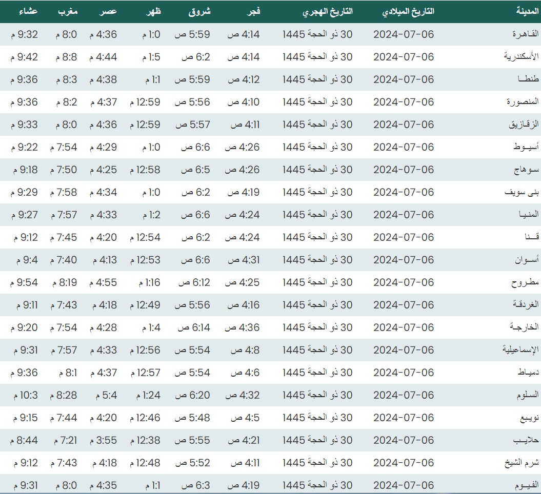Select the مغرب column header
Viewport: 541px width, 494px height.
click(x=67, y=11)
